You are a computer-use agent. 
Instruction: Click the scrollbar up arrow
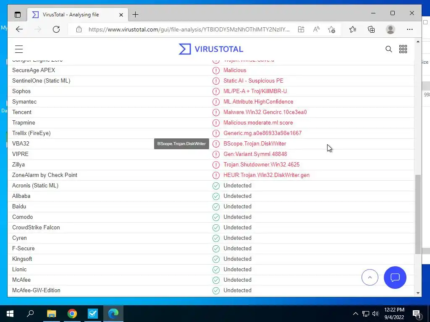[x=418, y=42]
